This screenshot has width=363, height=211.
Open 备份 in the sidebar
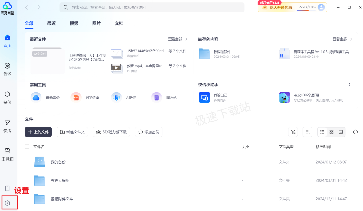click(x=7, y=98)
